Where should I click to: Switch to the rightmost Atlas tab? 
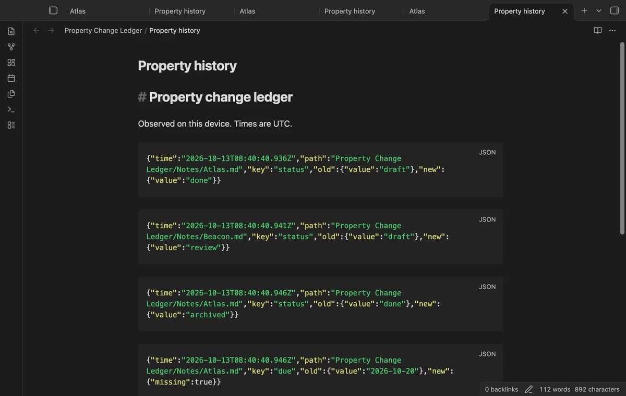pos(417,11)
